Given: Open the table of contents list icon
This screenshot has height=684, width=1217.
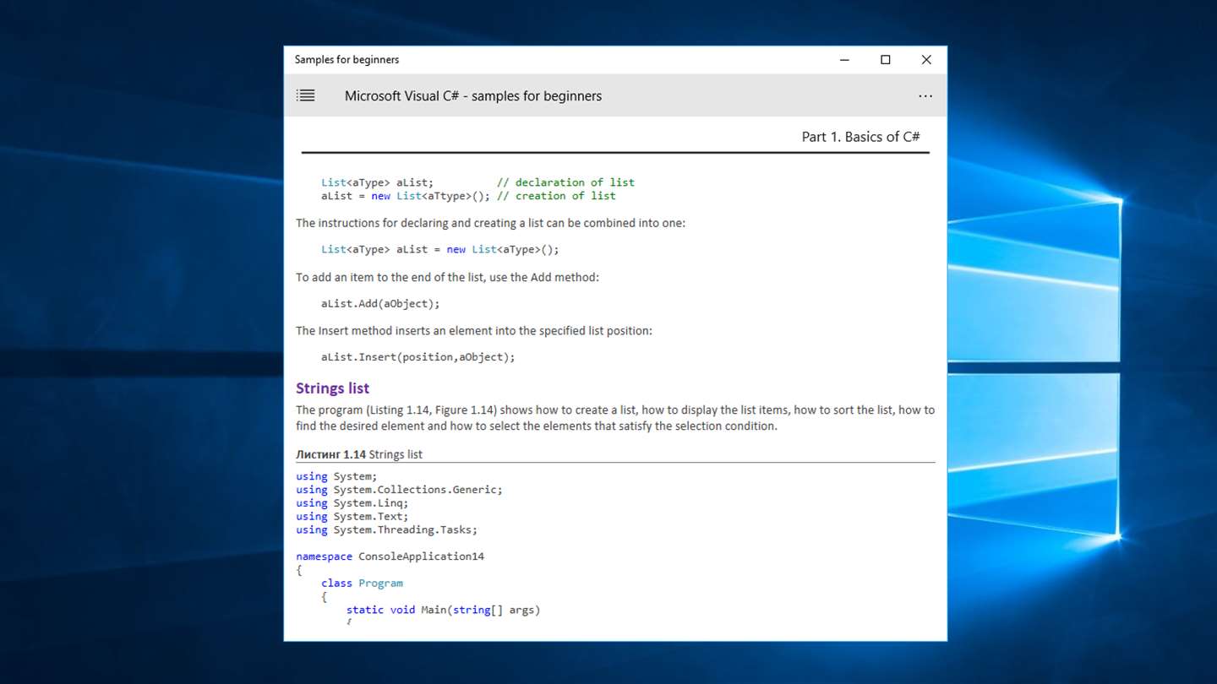Looking at the screenshot, I should (x=306, y=96).
